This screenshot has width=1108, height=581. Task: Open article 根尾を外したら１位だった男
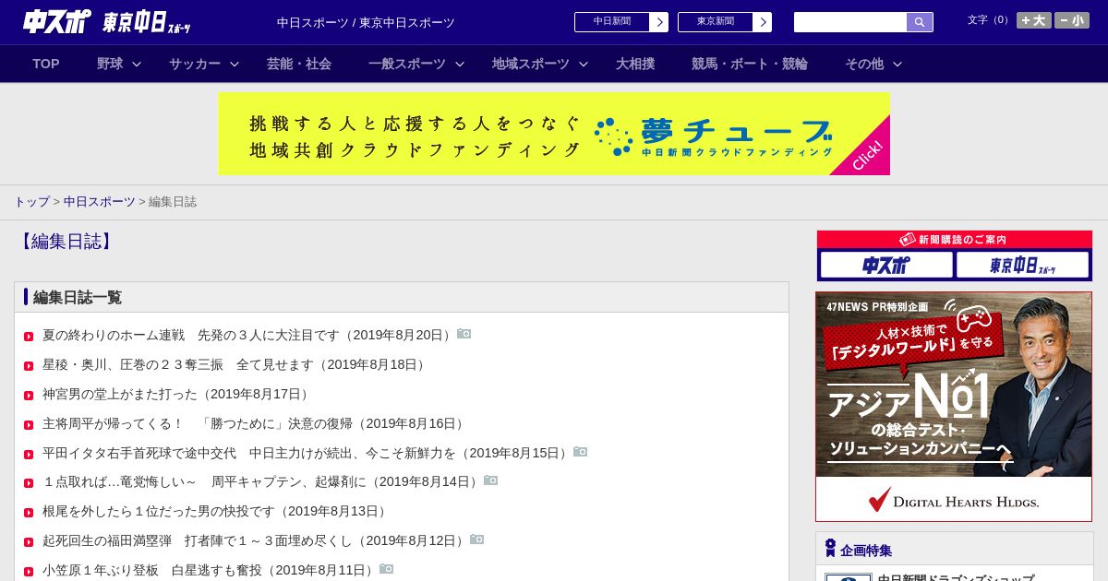(216, 512)
